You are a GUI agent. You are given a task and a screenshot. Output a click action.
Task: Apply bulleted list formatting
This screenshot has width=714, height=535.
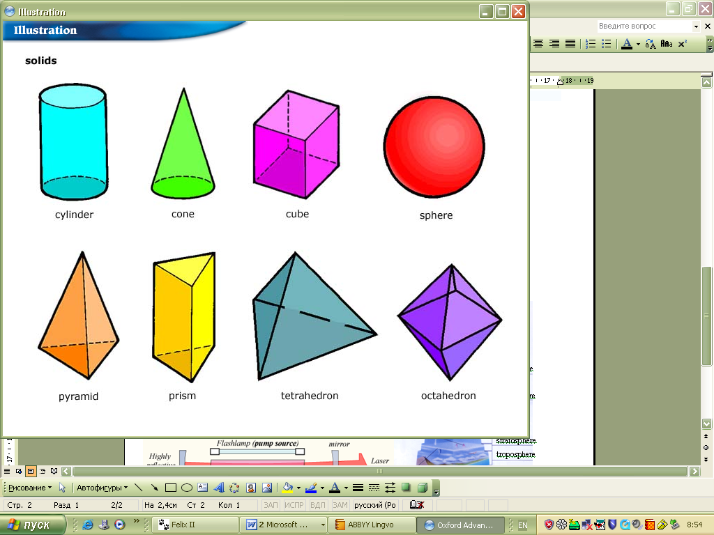click(607, 44)
